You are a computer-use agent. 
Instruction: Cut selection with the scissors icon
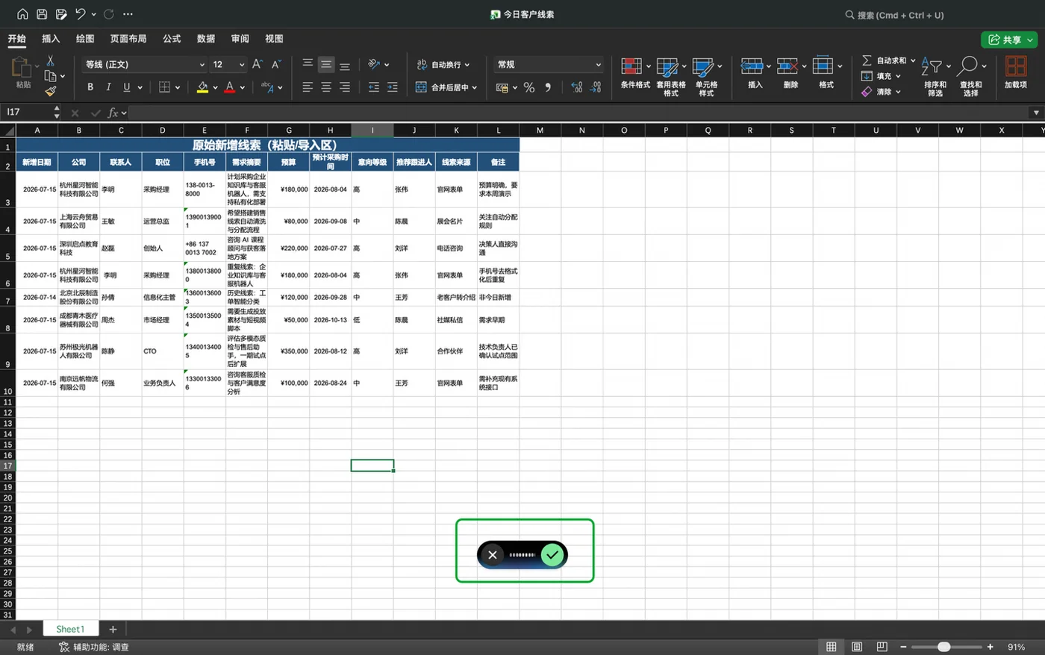[x=50, y=61]
